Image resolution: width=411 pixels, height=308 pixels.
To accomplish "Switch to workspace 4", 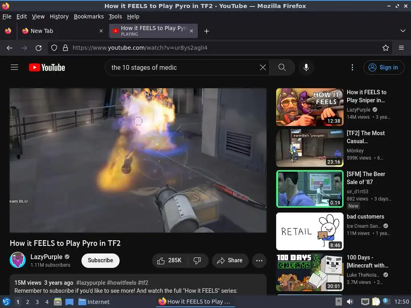I will 47,302.
